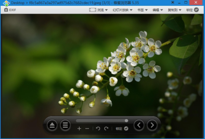205x139 pixels.
Task: Click the image position slider track
Action: (x=102, y=121)
